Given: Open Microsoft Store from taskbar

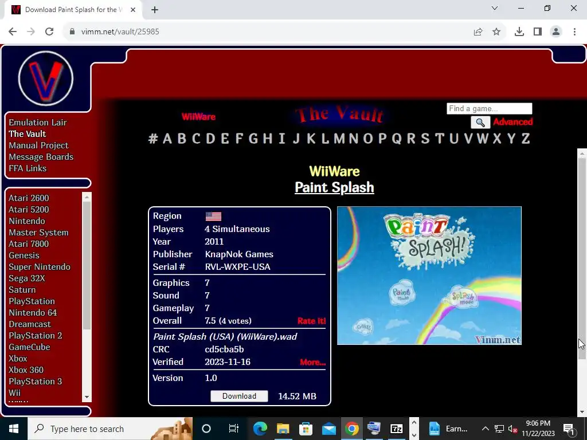Looking at the screenshot, I should 306,429.
